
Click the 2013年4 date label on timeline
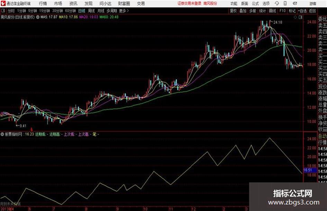pyautogui.click(x=7, y=209)
